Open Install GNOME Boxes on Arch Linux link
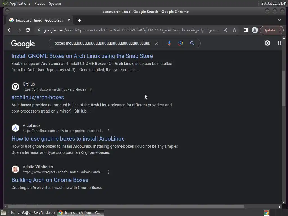Viewport: 288px width, 216px height. click(82, 56)
